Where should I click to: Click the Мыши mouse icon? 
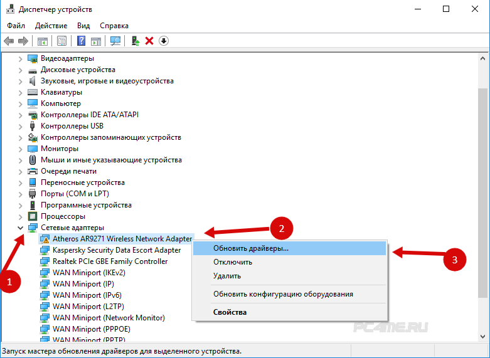pos(33,160)
